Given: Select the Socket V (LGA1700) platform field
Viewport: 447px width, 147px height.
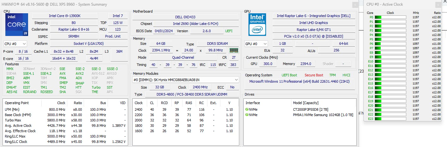Looking at the screenshot, I should (x=89, y=44).
